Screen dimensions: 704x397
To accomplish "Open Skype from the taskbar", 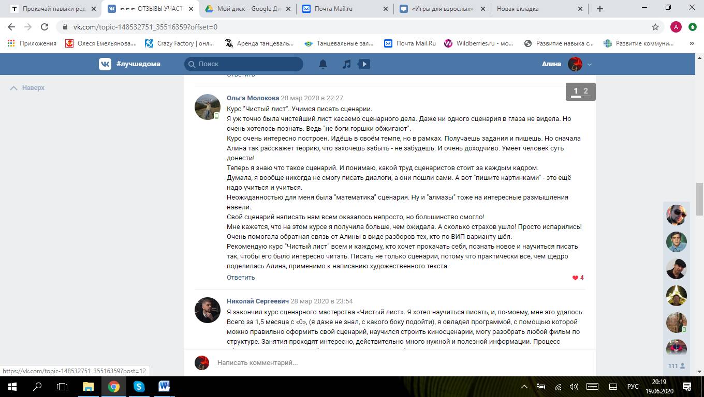I will pos(139,386).
